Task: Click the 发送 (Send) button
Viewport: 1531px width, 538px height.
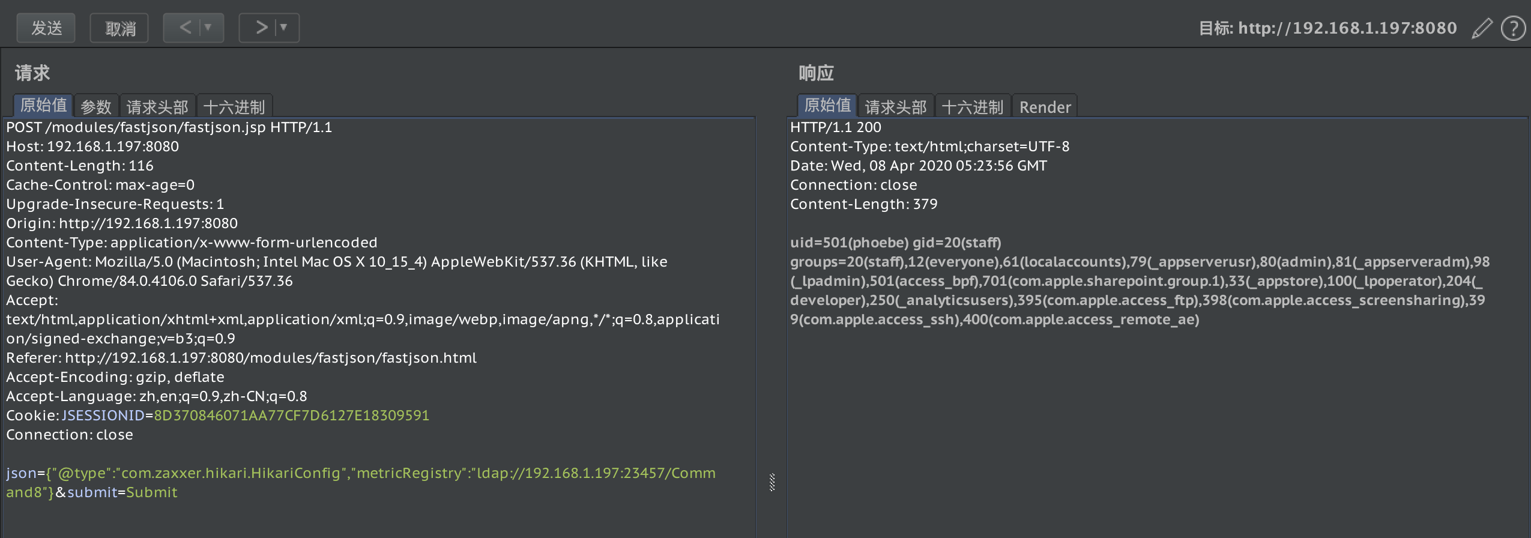Action: point(46,28)
